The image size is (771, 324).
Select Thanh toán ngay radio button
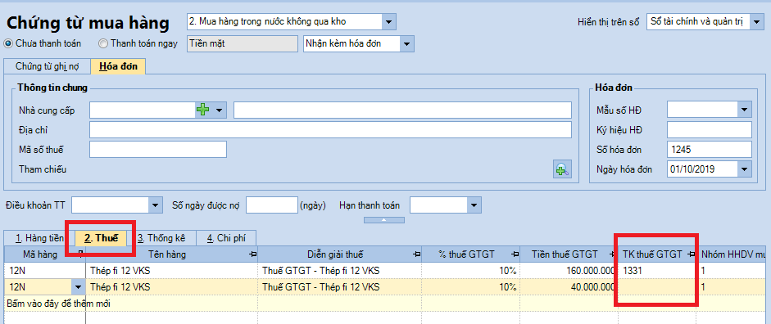pos(102,43)
